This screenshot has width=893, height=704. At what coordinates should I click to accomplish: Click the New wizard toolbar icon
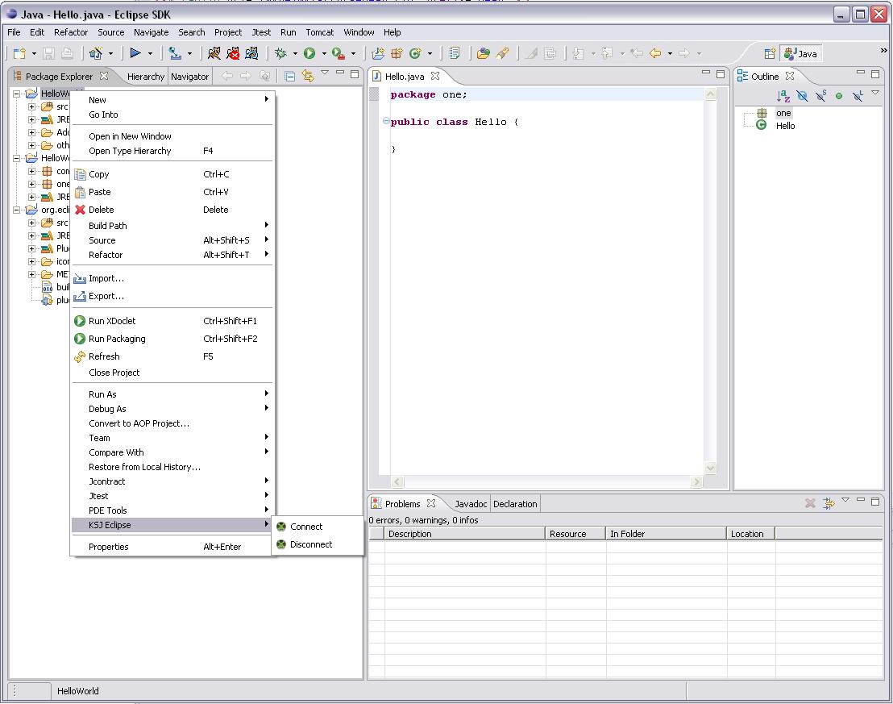[20, 53]
